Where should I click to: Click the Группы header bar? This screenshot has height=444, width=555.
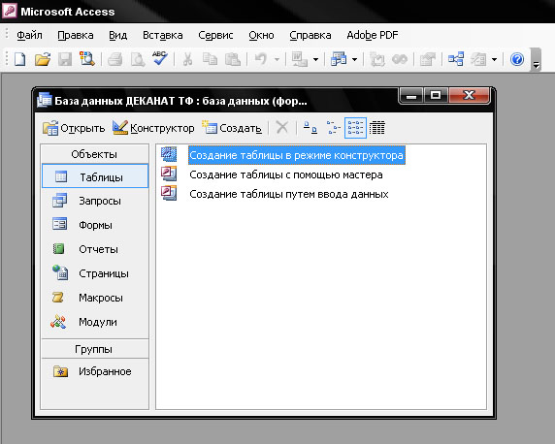click(94, 349)
